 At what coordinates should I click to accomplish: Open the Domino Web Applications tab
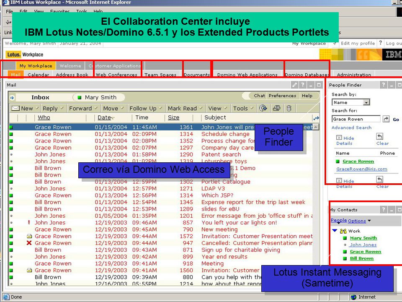[247, 75]
